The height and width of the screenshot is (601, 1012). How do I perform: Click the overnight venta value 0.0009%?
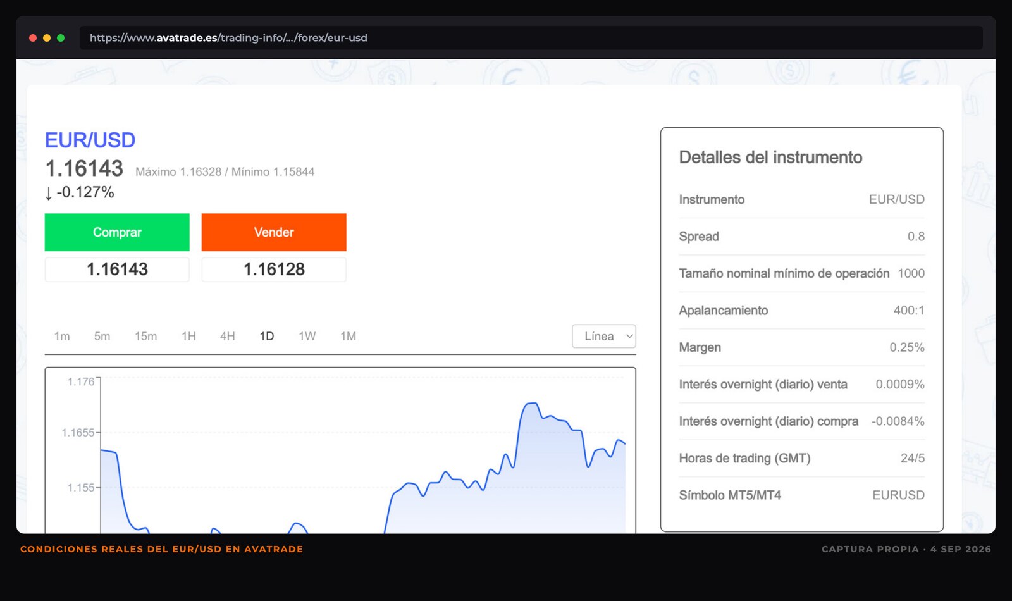[900, 385]
